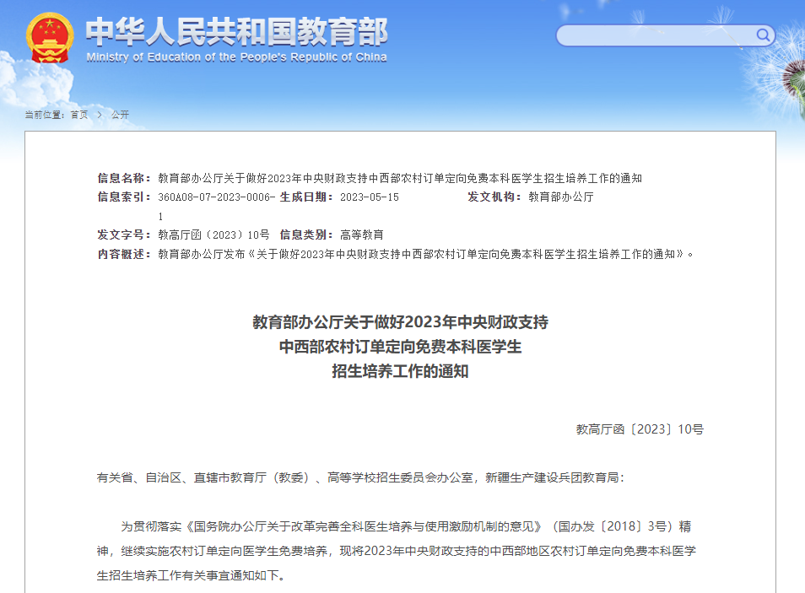Click the 发文字号 label
Image resolution: width=805 pixels, height=593 pixels.
pos(124,235)
